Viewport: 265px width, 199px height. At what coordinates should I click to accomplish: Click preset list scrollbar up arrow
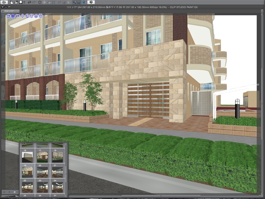tap(66, 144)
